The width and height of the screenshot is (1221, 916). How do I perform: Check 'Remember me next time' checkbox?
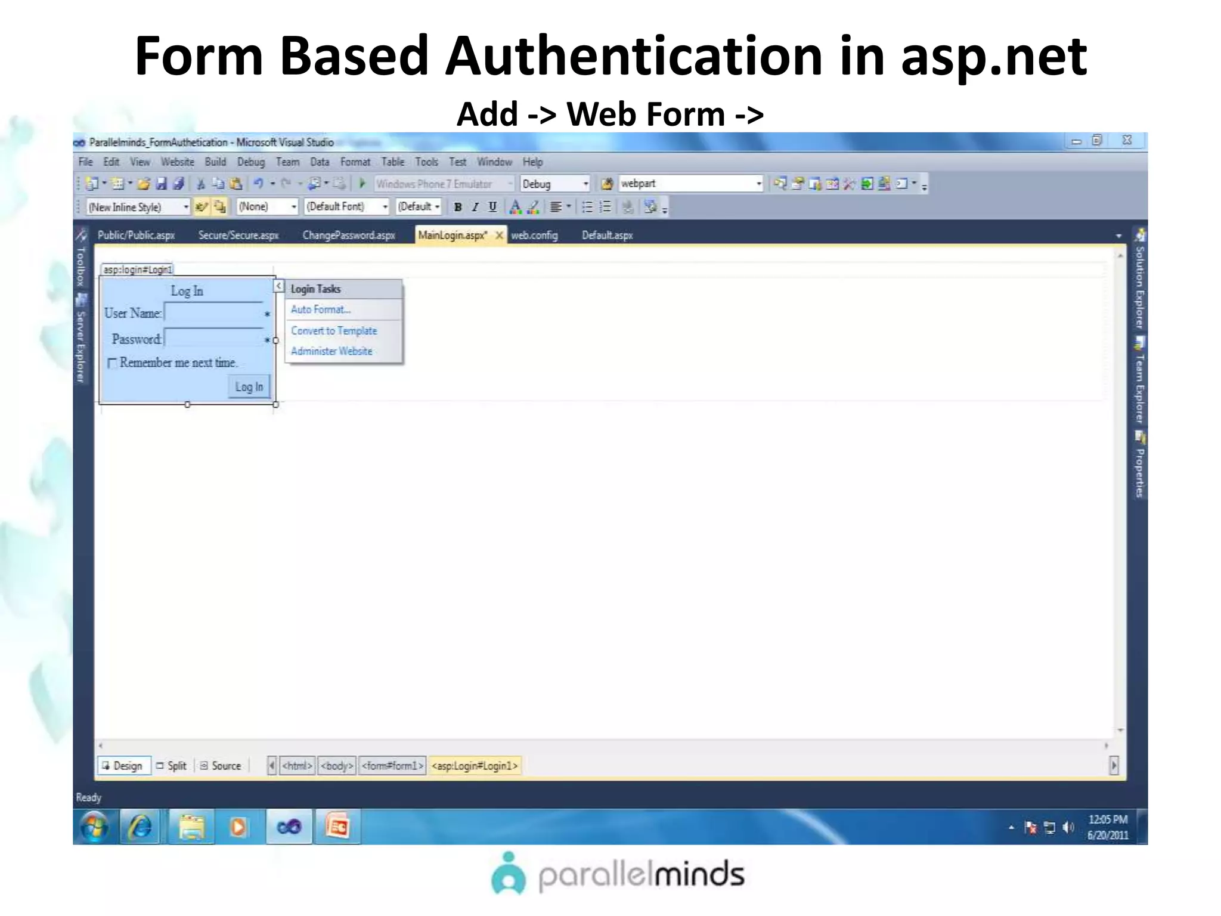coord(112,363)
